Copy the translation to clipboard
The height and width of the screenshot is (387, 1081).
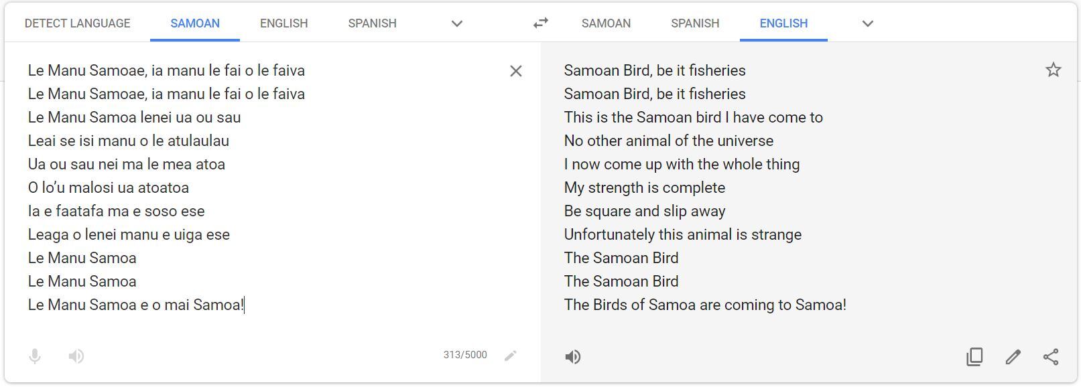974,357
